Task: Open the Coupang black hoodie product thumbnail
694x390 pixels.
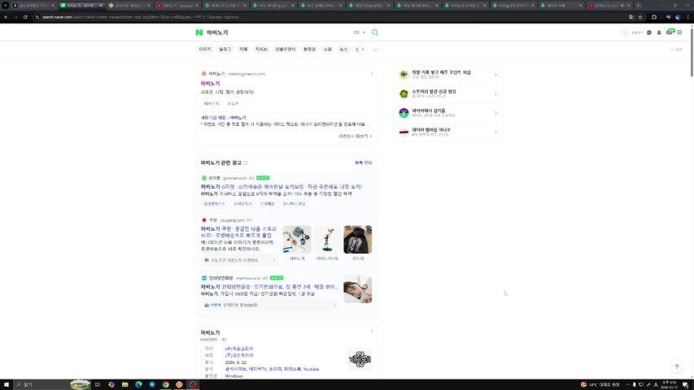Action: point(358,239)
